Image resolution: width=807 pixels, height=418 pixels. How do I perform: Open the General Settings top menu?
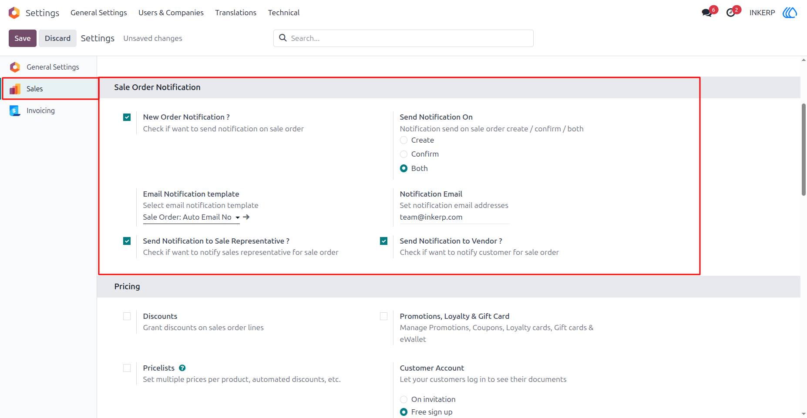tap(99, 13)
